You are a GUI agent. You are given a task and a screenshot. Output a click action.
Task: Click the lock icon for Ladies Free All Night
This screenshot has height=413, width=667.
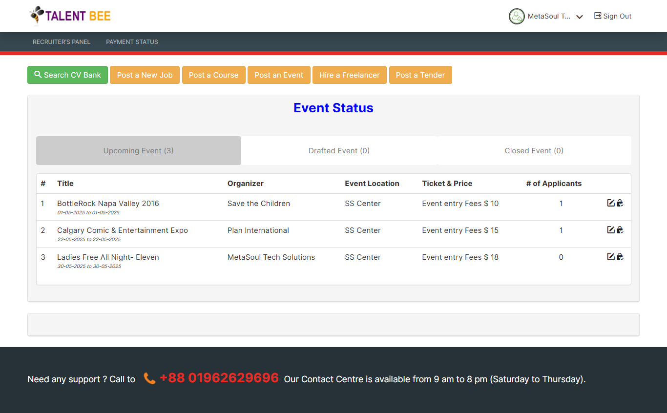coord(620,257)
